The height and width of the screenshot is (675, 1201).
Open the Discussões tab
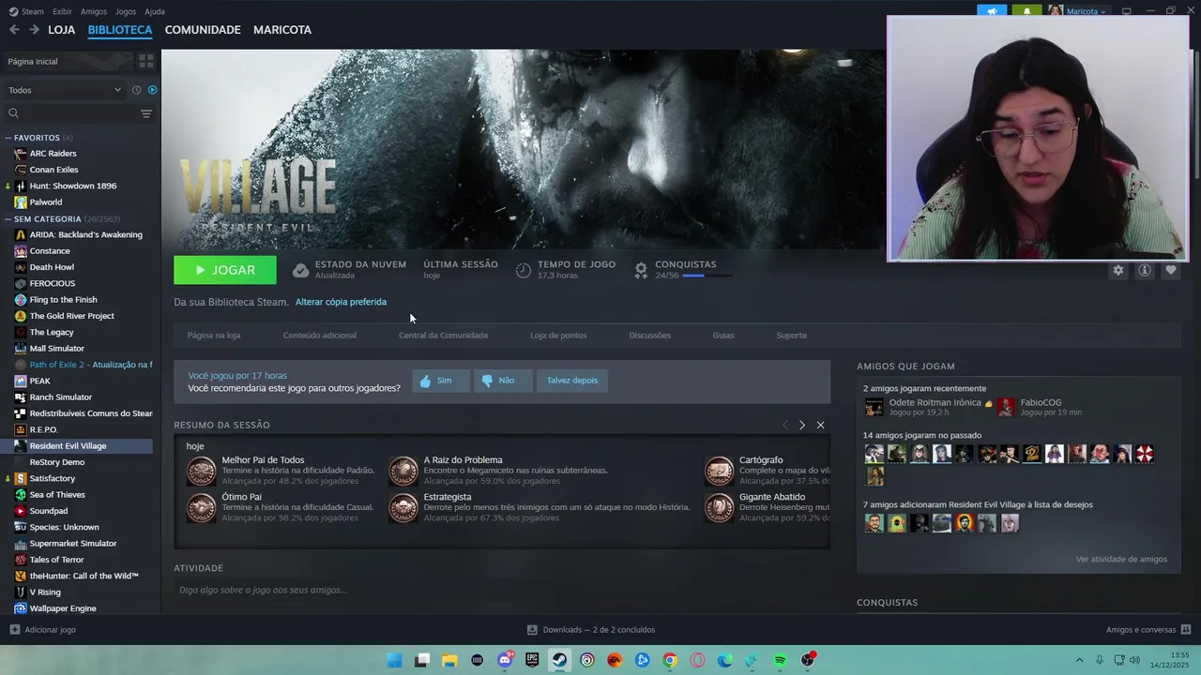click(x=649, y=336)
